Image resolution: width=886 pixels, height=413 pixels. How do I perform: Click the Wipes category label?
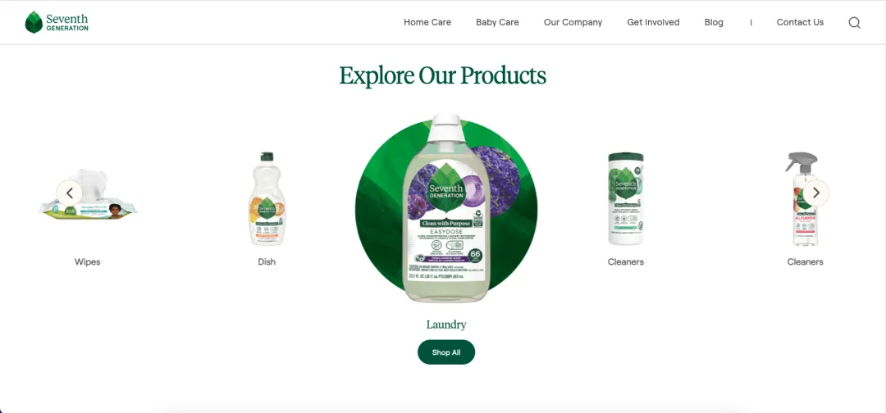click(x=88, y=261)
